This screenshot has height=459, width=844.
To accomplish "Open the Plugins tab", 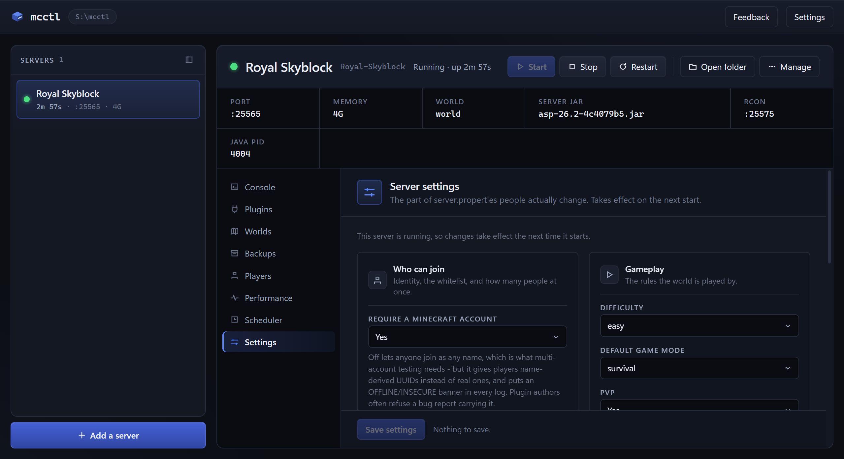I will click(279, 209).
